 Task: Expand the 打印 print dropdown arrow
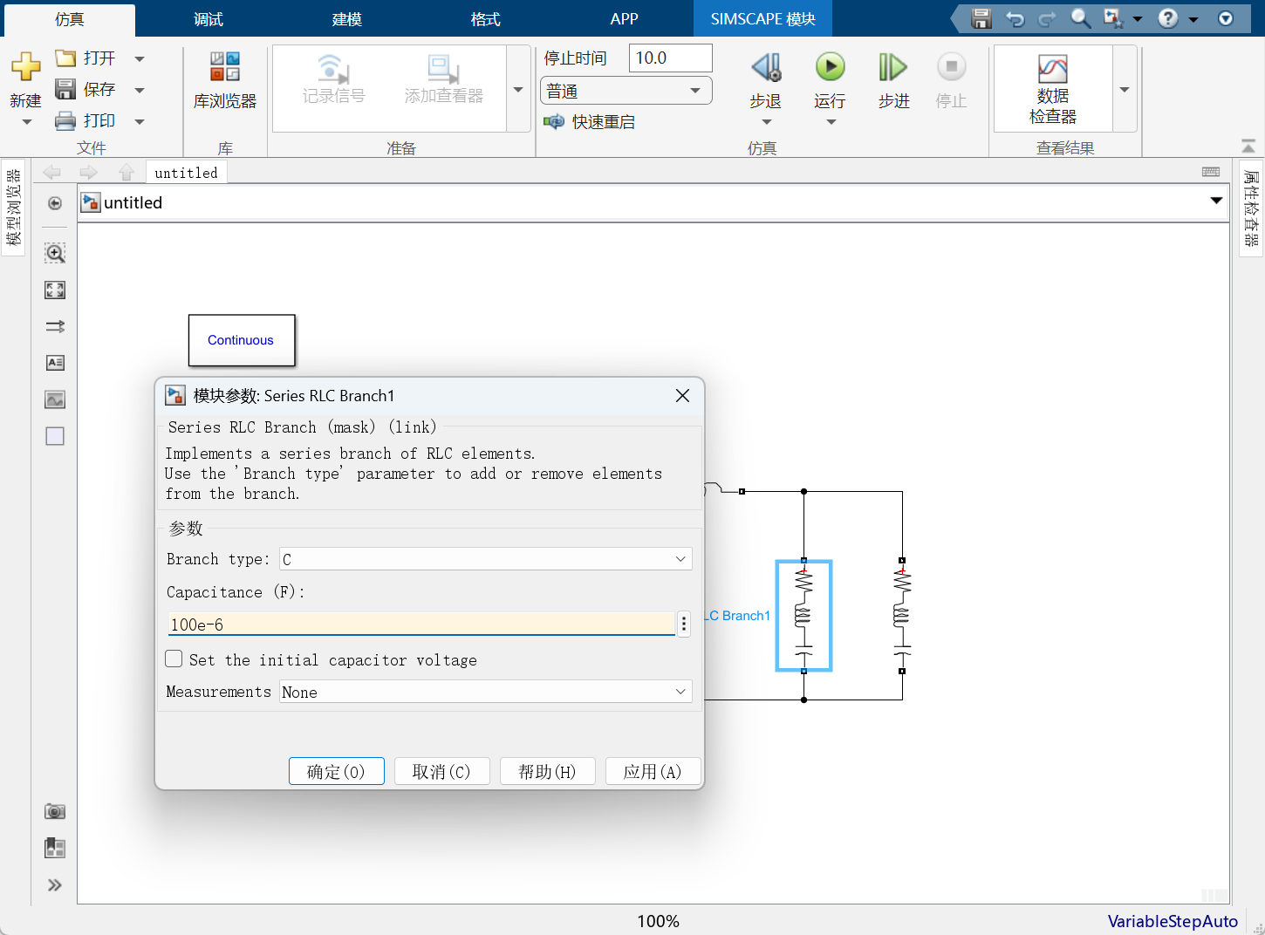[140, 121]
